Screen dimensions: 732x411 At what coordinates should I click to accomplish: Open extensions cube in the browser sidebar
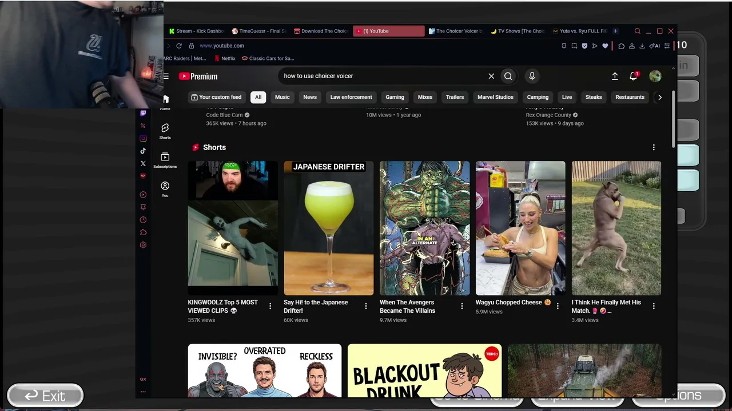pos(143,232)
